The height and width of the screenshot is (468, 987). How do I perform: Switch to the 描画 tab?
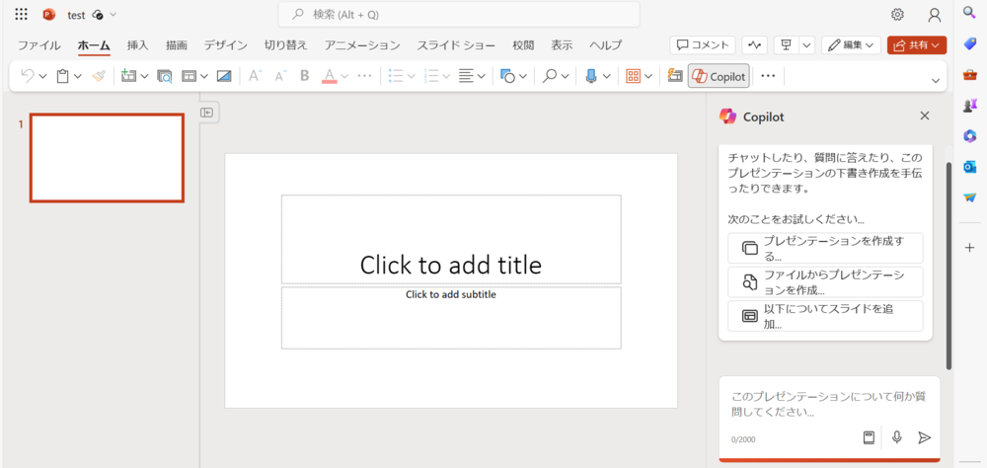pos(177,45)
